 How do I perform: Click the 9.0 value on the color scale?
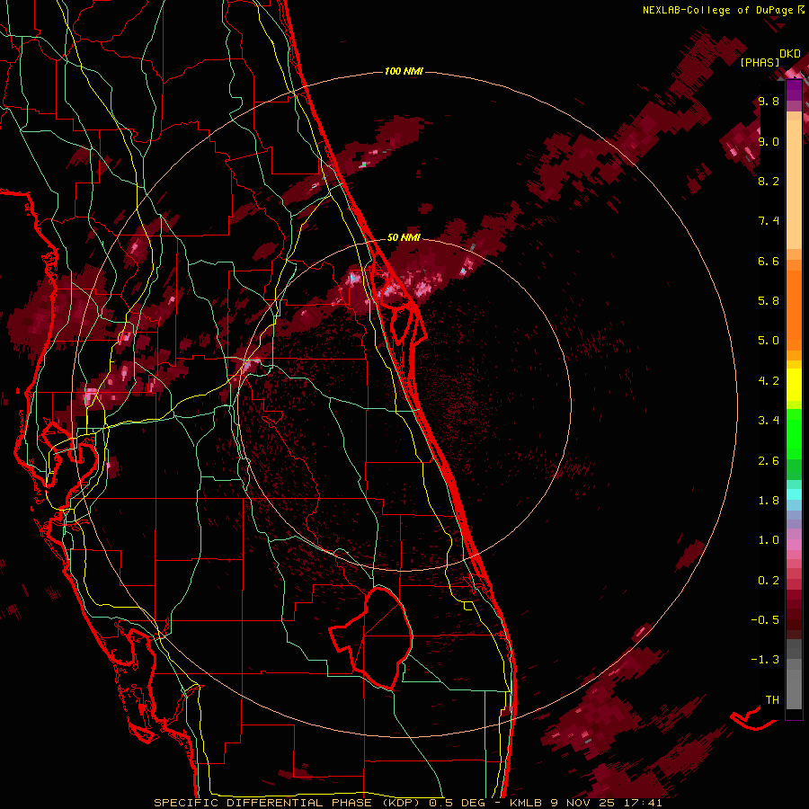tap(769, 141)
